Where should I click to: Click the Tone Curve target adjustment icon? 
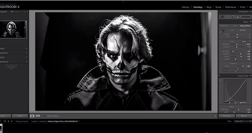coord(220,80)
